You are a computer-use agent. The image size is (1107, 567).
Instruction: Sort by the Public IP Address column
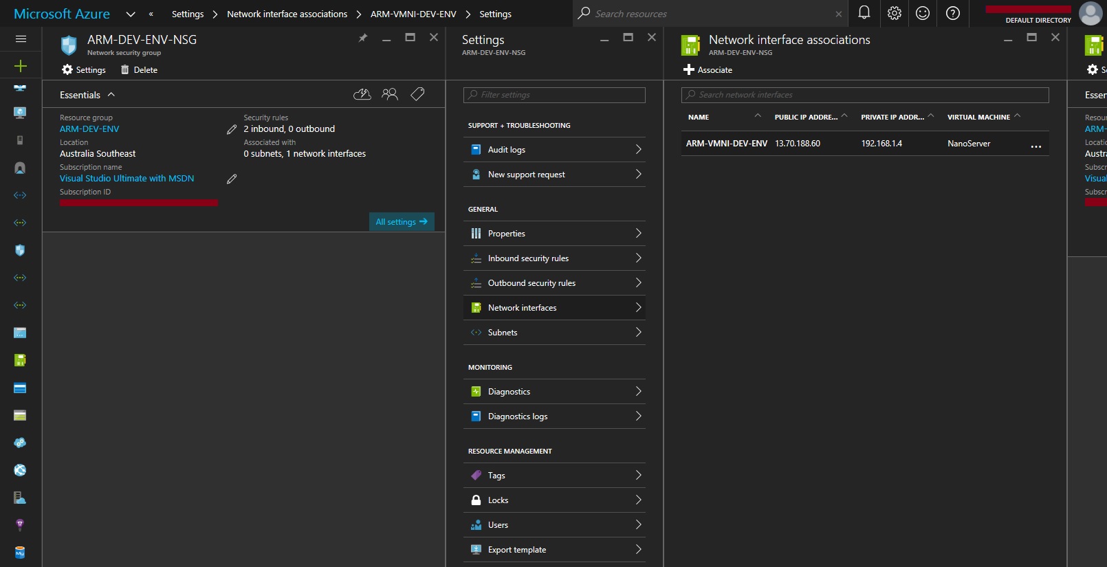point(811,117)
